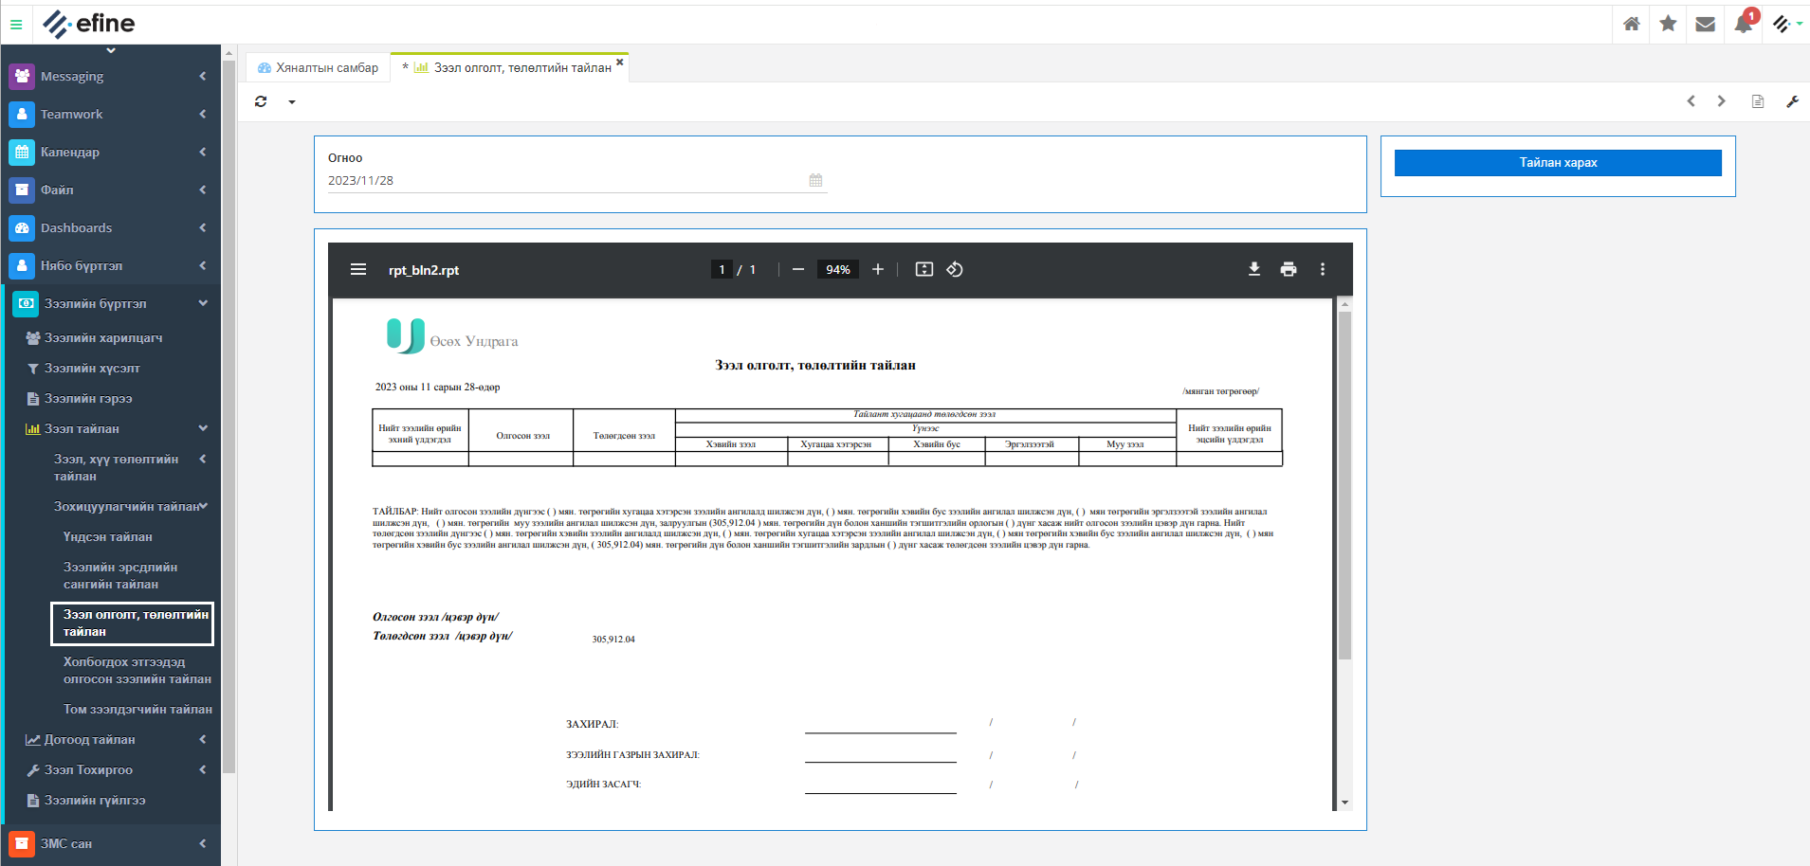Expand the ЗМС сан menu chevron
Viewport: 1810px width, 866px height.
(203, 843)
